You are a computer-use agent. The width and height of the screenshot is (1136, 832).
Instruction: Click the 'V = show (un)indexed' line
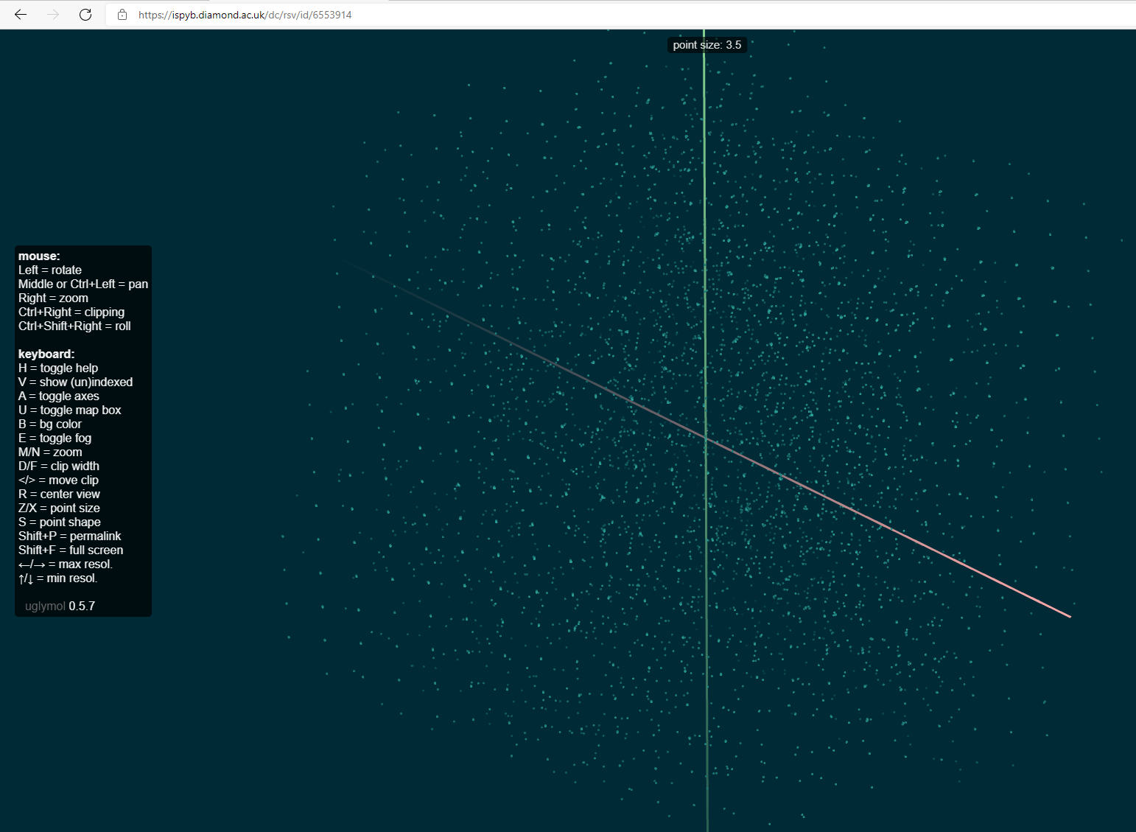(x=75, y=382)
